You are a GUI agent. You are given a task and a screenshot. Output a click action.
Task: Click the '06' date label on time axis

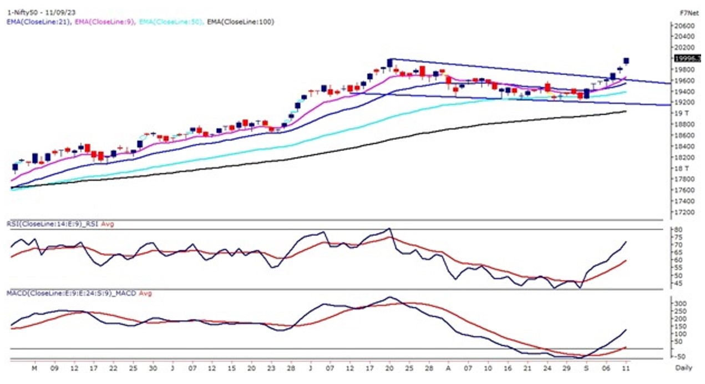point(606,367)
